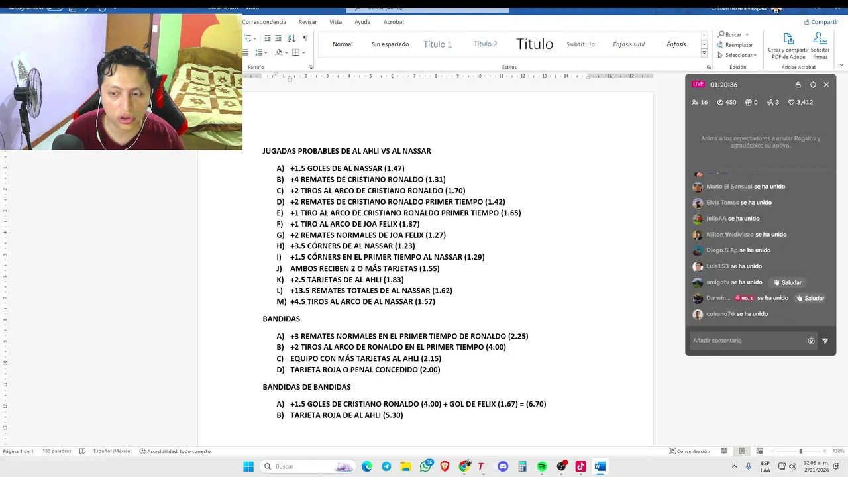Click the 130% zoom level
The height and width of the screenshot is (477, 848).
point(839,451)
